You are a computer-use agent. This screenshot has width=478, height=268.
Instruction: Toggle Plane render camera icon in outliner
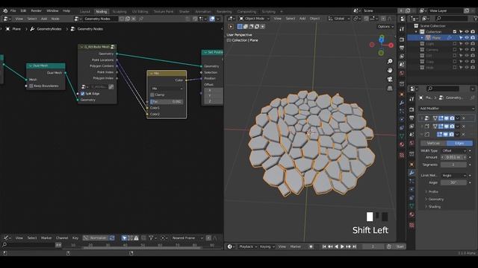tap(473, 38)
